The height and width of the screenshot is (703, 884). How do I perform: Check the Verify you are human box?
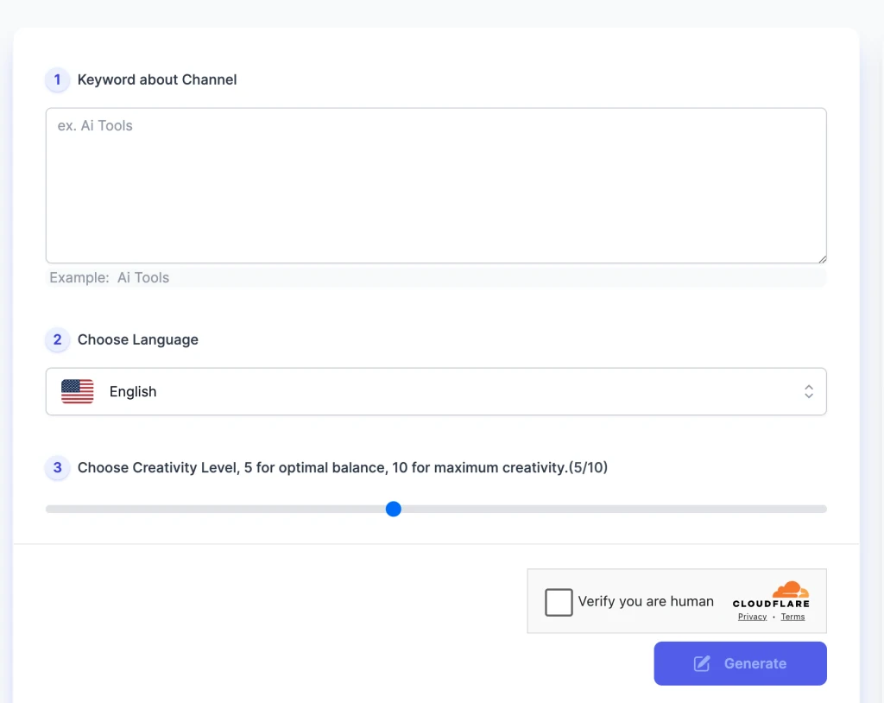(x=559, y=602)
